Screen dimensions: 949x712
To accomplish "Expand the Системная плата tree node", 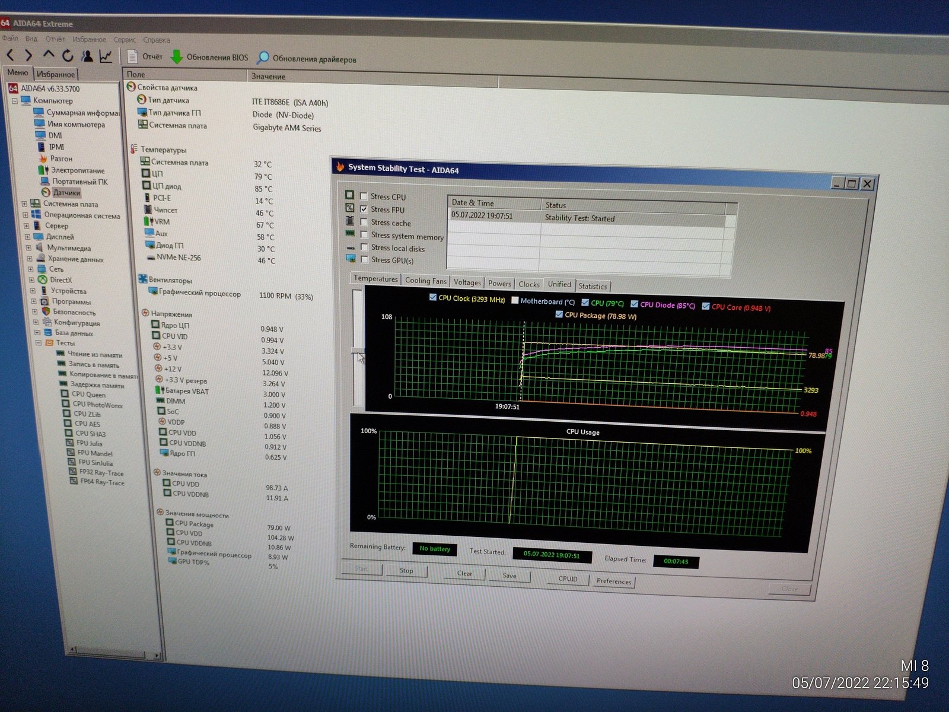I will [24, 204].
